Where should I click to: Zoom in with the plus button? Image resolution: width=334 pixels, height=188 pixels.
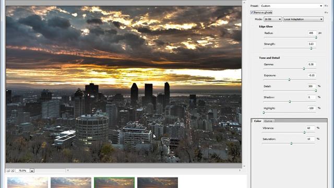click(x=13, y=171)
